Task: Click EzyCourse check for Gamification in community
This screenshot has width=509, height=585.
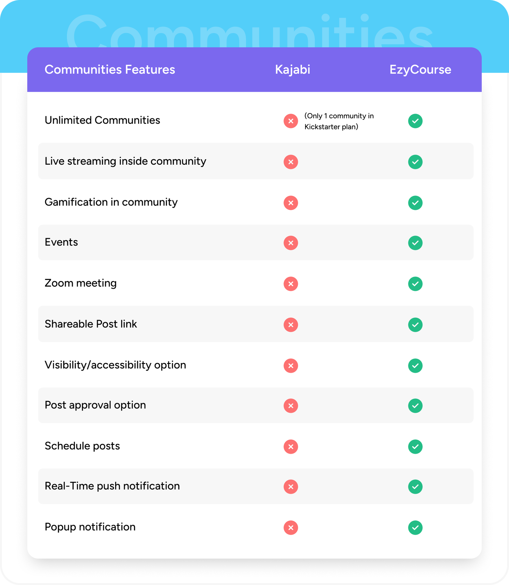Action: [x=415, y=203]
